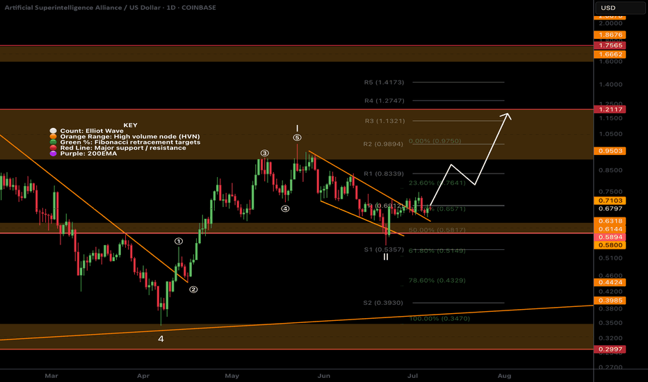
Task: Click the 2.0000 tick on the price axis
Action: pyautogui.click(x=610, y=24)
